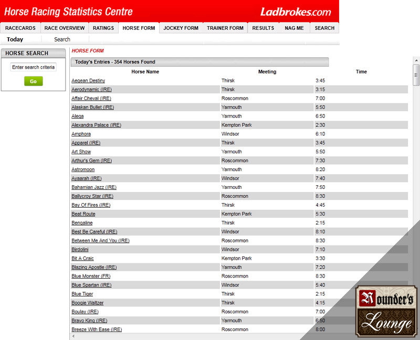Click the Time column header

pos(361,72)
